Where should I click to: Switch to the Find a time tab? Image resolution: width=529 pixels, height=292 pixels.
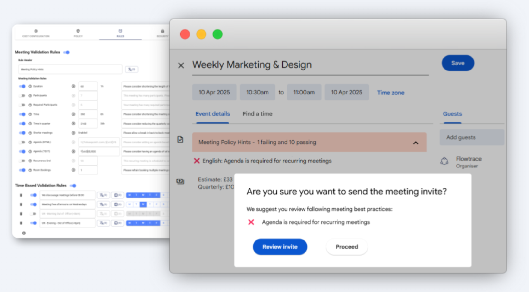click(x=257, y=114)
